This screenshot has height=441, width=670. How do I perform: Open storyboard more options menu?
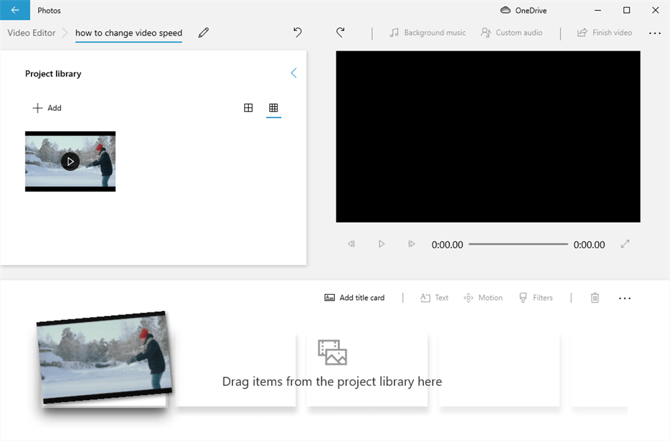pos(625,298)
